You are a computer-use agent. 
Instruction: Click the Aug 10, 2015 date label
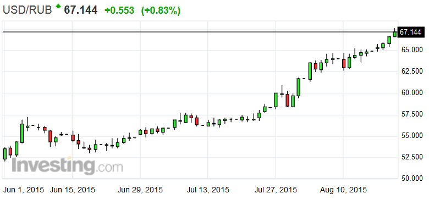point(343,190)
